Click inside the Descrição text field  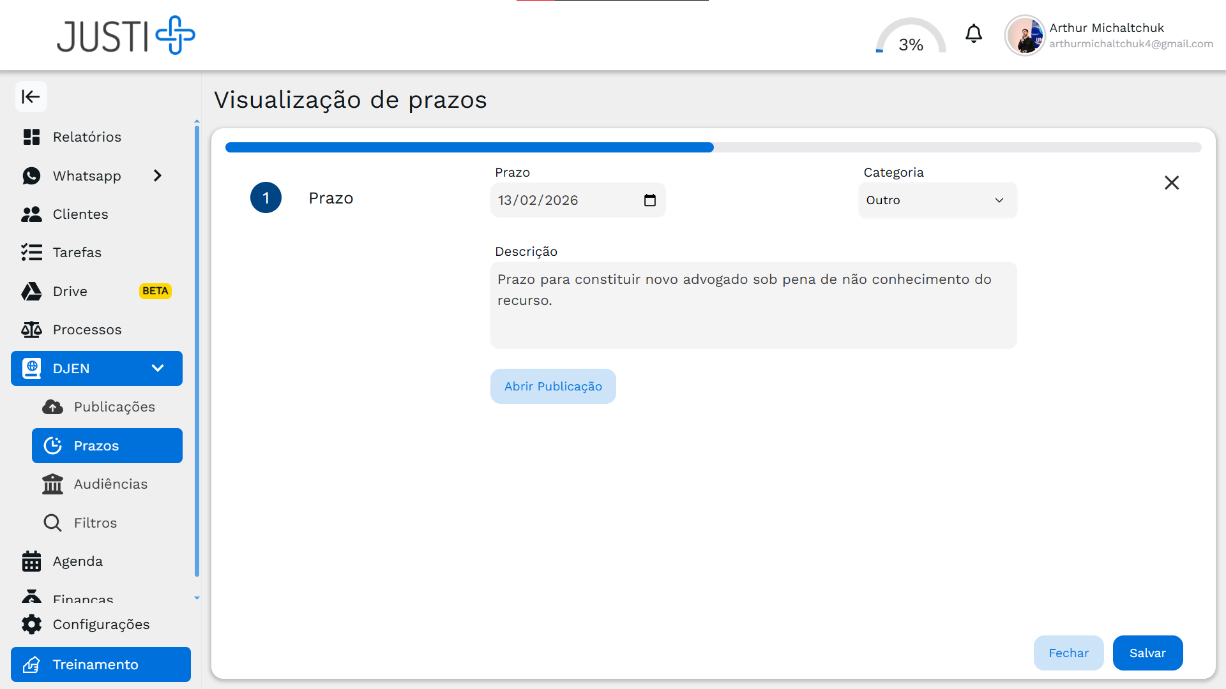[x=753, y=305]
